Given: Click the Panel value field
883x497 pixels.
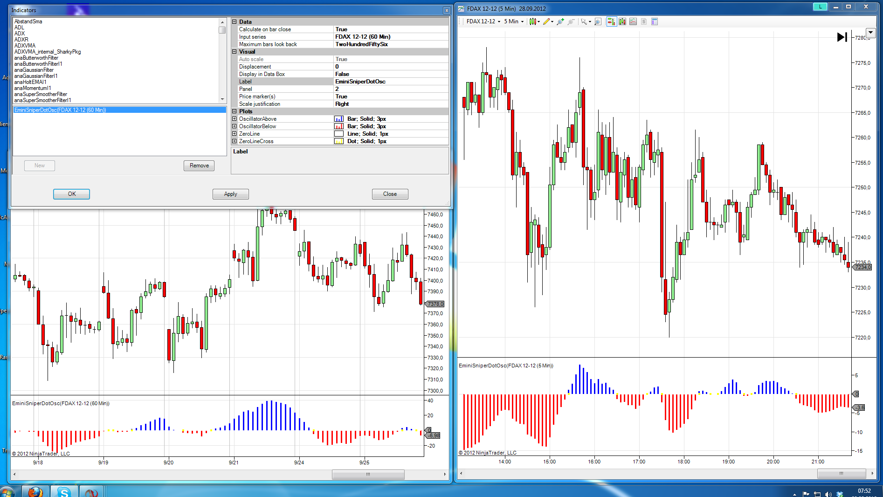Looking at the screenshot, I should [391, 89].
